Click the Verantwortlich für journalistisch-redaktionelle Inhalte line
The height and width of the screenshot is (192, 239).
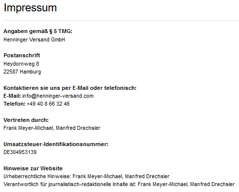(x=119, y=184)
